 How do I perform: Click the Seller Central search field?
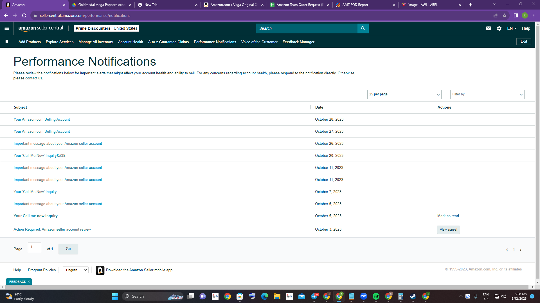307,28
